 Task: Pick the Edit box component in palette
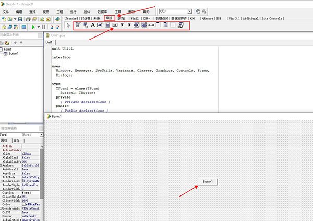click(x=100, y=25)
